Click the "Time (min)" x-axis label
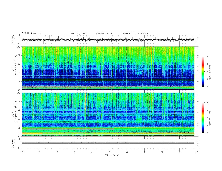Viewport: 222px width, 171px height. [x=112, y=155]
